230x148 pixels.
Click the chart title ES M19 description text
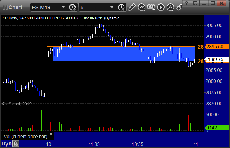[62, 18]
